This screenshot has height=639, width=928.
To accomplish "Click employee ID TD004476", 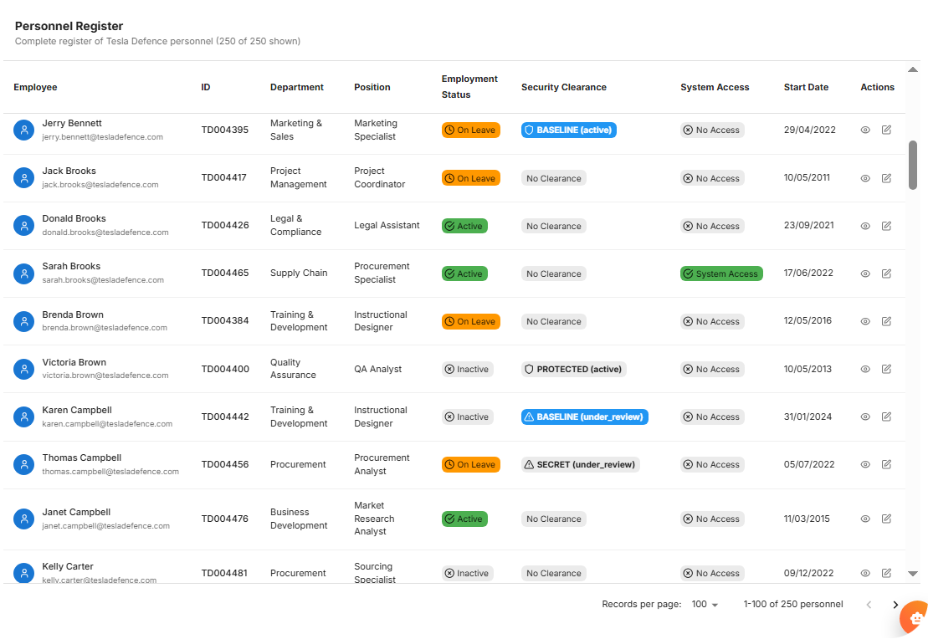I will point(225,519).
